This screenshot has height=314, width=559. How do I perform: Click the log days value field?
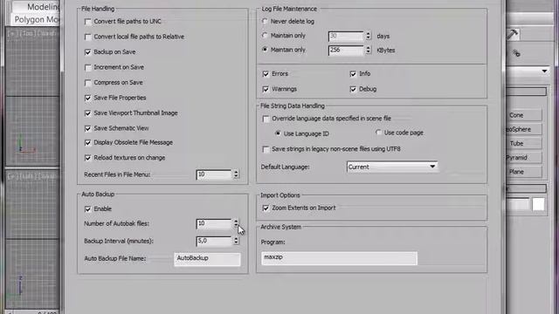(346, 36)
